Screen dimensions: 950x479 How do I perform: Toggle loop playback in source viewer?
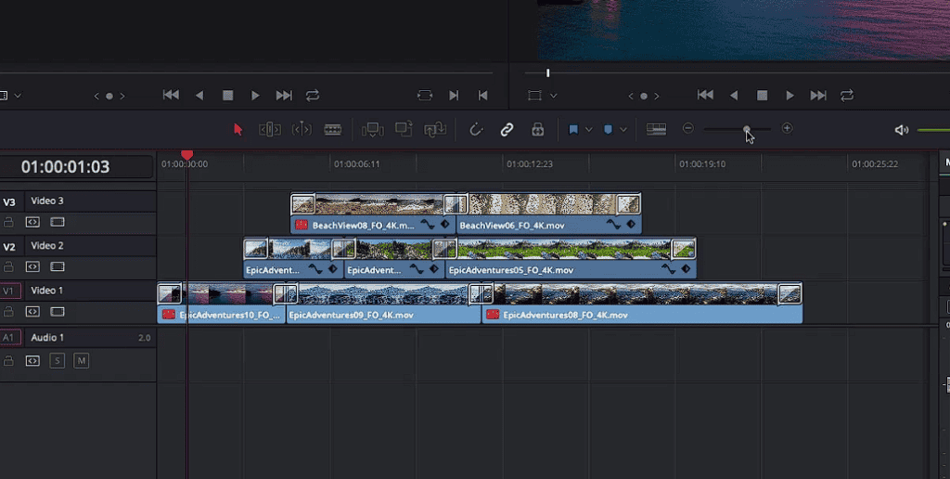313,96
